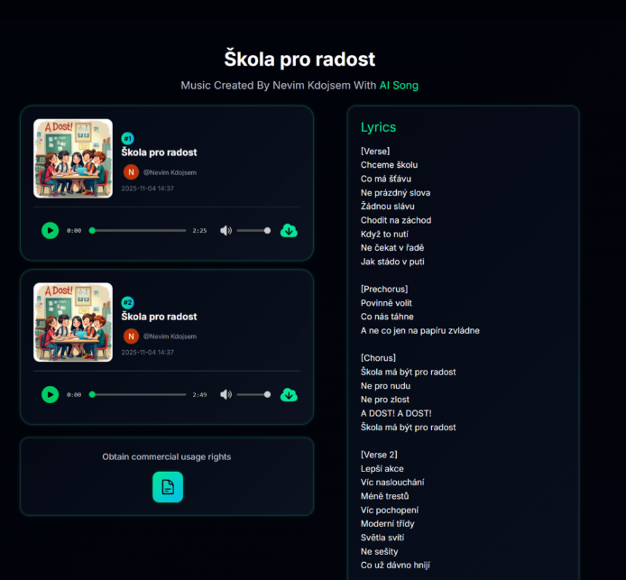This screenshot has height=580, width=626.
Task: Play the second Škola pro radost track
Action: click(x=50, y=394)
